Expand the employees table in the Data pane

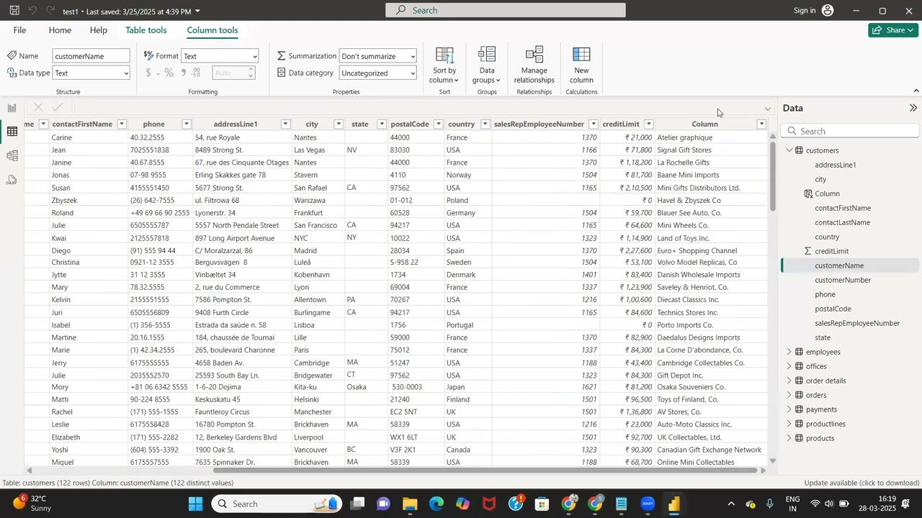[789, 352]
